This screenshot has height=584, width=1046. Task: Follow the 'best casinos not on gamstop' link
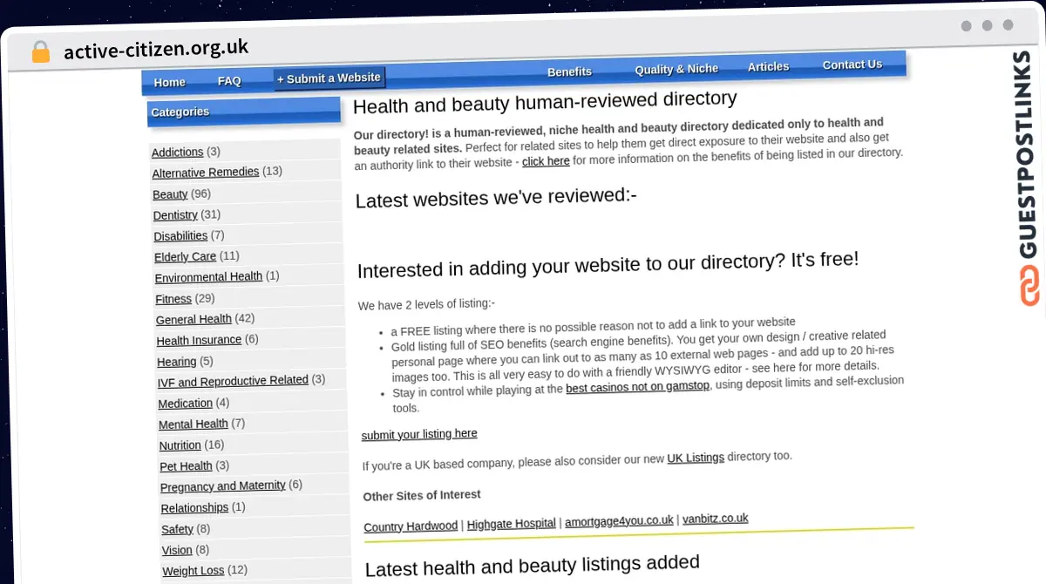[x=637, y=386]
